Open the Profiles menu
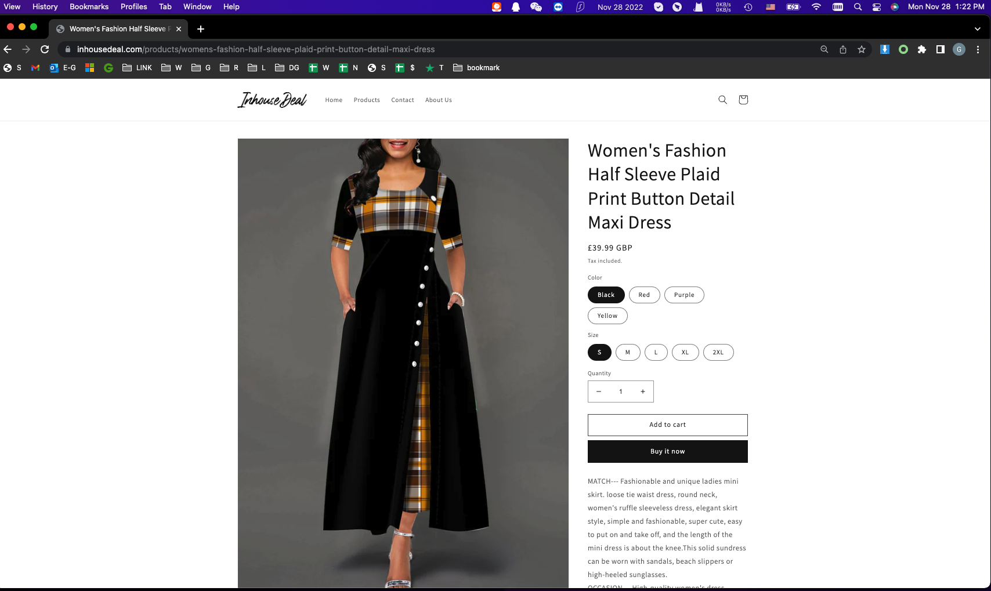This screenshot has height=591, width=991. [133, 7]
